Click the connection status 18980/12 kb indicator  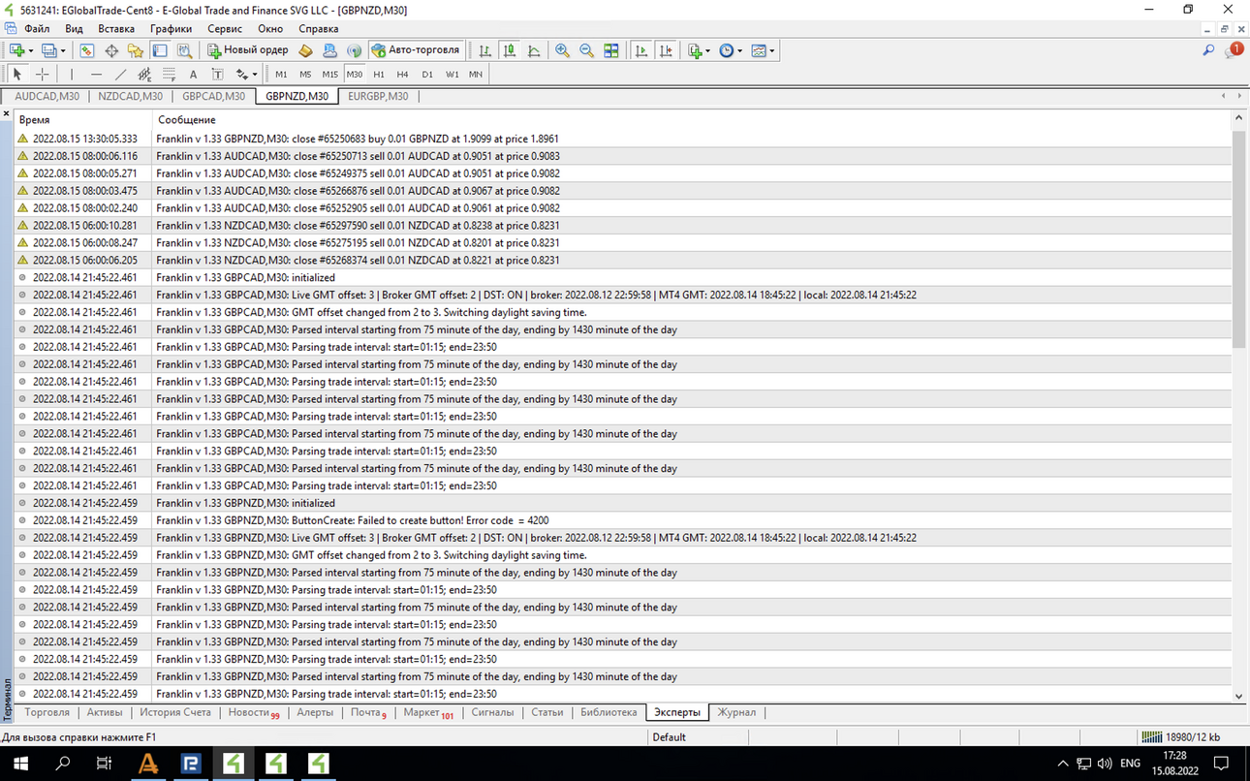tap(1180, 737)
